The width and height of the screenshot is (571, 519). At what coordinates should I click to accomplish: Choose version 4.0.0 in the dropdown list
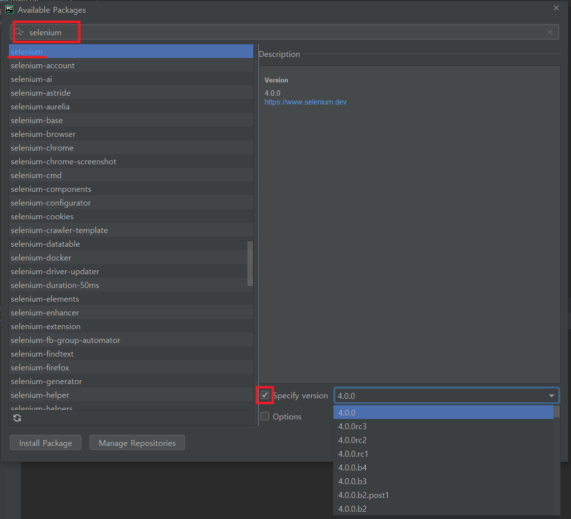tap(443, 413)
